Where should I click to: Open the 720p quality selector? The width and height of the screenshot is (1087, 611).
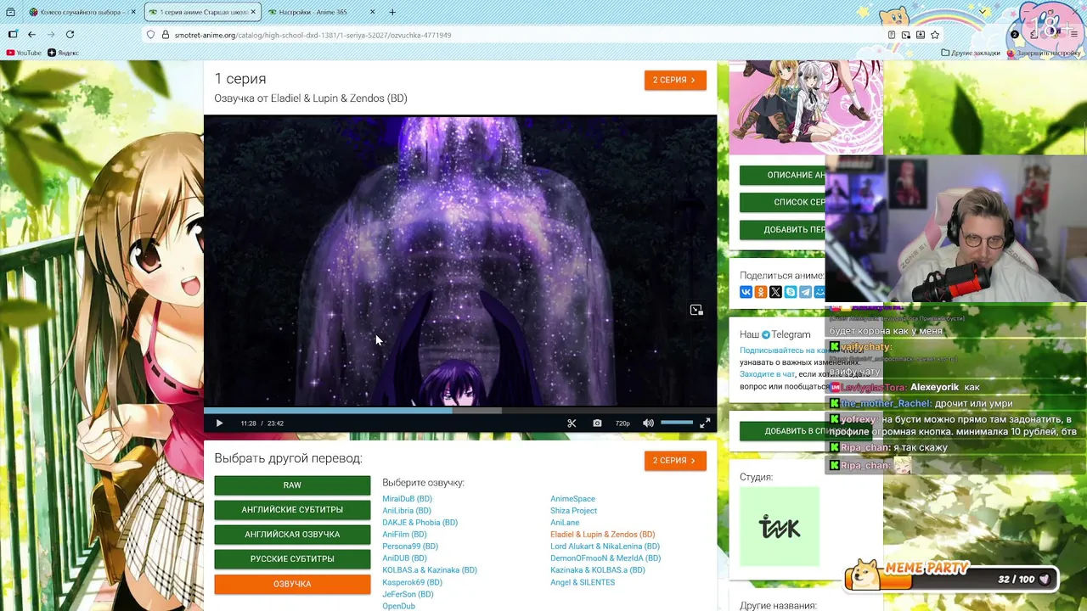click(x=622, y=423)
